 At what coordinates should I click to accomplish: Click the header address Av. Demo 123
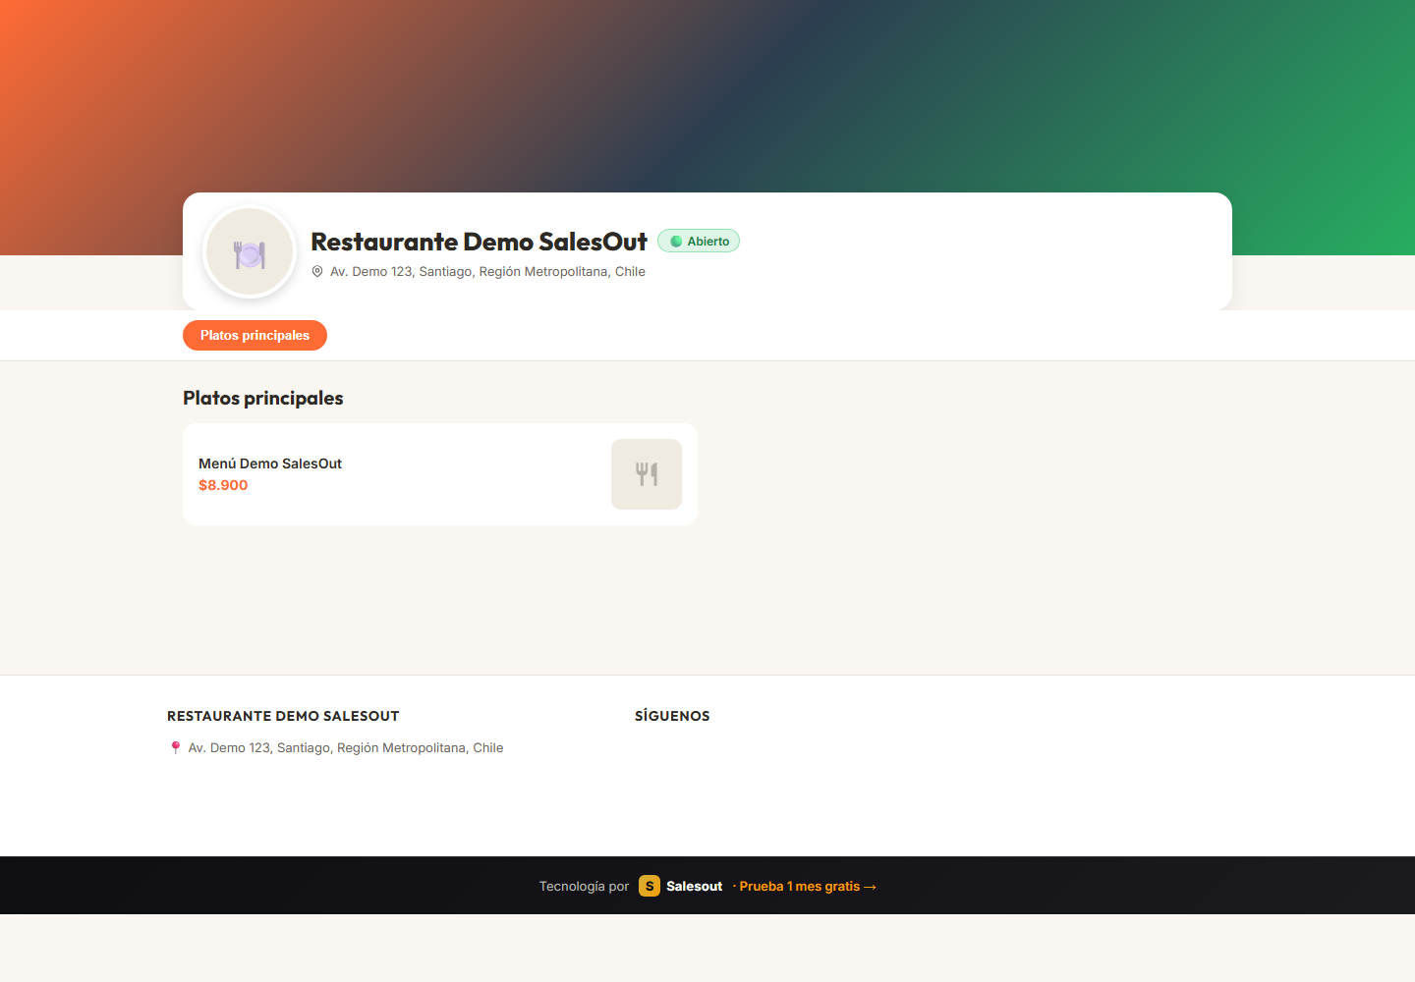point(487,272)
